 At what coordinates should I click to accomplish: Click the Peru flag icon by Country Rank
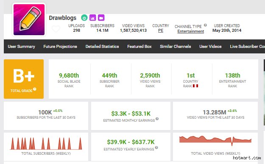pyautogui.click(x=195, y=86)
